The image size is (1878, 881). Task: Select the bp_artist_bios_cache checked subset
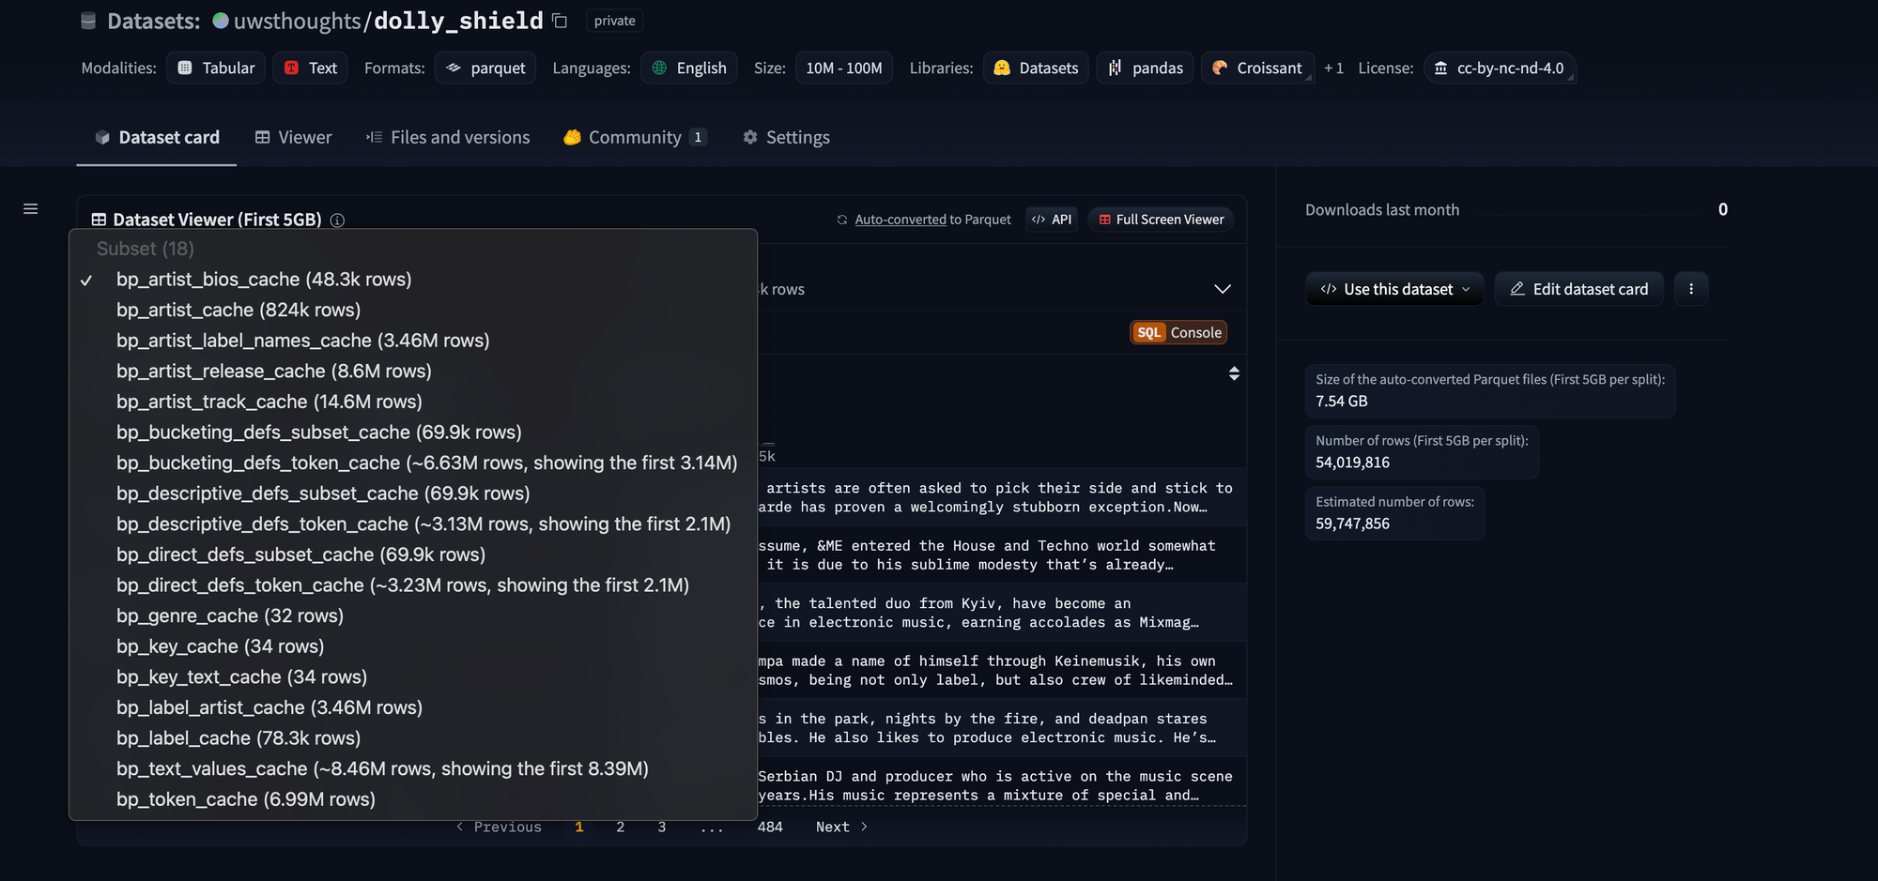[264, 280]
